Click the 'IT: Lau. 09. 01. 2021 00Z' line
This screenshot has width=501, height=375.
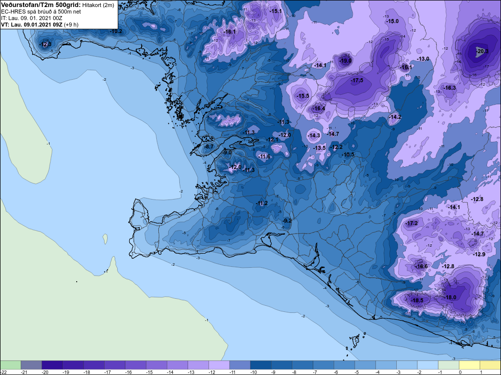point(32,18)
